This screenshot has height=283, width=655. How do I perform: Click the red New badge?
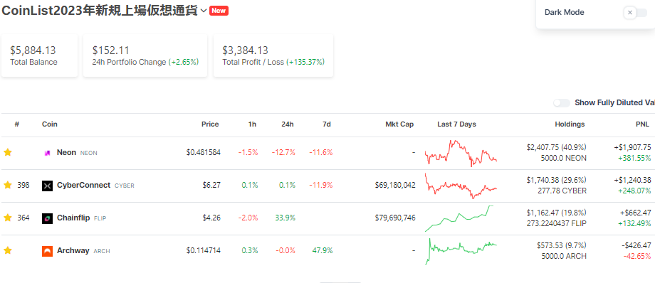coord(219,11)
